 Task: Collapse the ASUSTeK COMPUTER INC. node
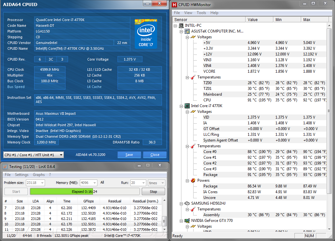pos(181,32)
